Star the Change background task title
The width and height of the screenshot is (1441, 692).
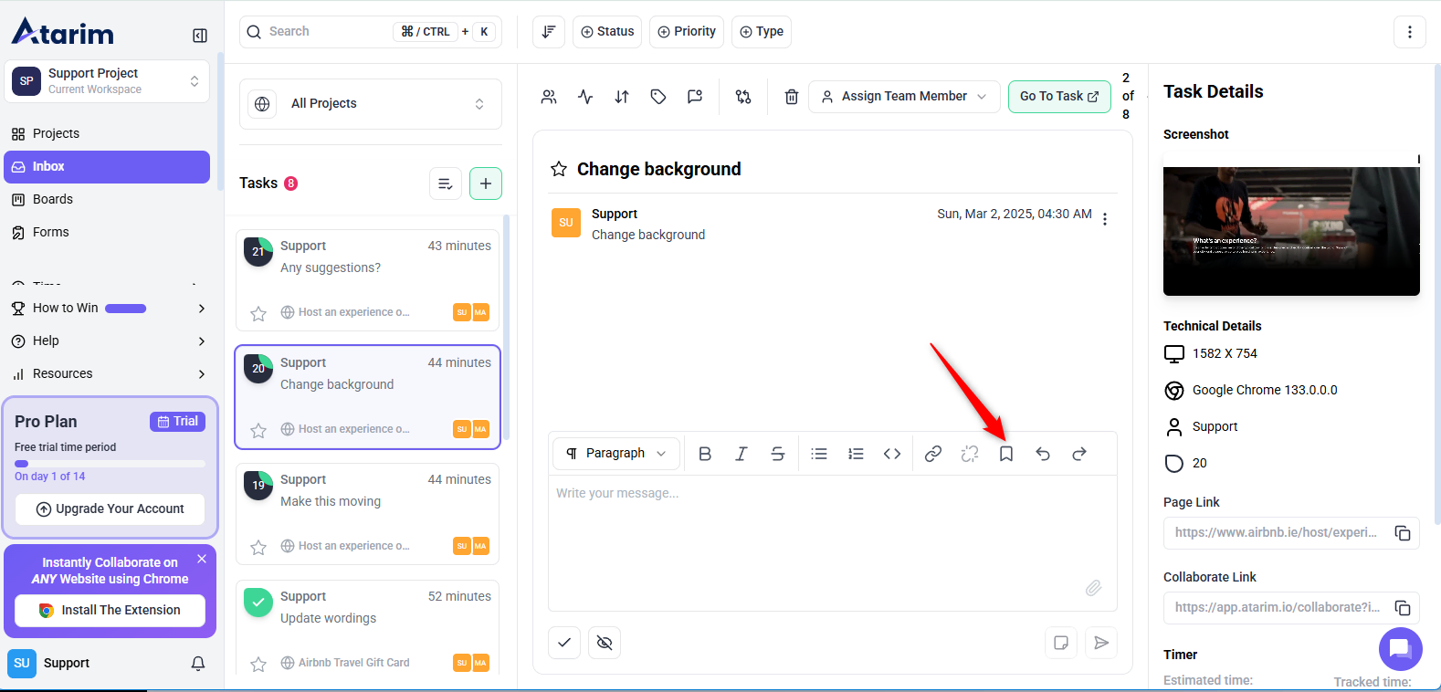click(x=559, y=169)
